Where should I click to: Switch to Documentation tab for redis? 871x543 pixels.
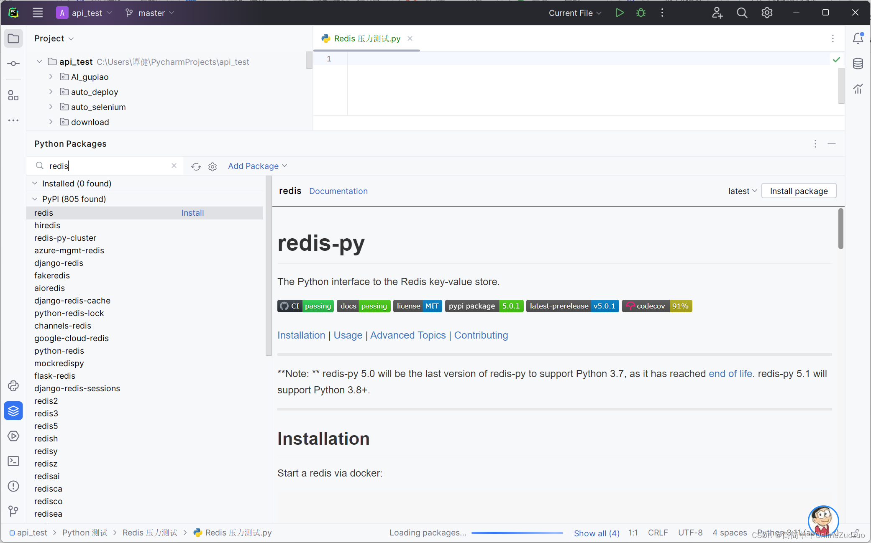[x=338, y=191]
